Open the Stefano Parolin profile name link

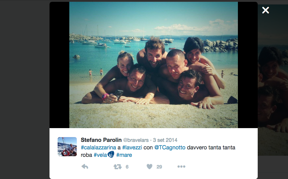tap(101, 140)
